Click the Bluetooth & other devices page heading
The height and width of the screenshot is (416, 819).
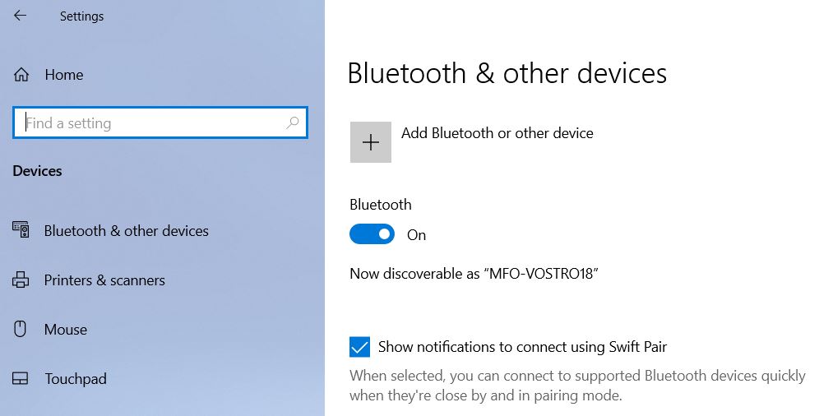pos(507,73)
